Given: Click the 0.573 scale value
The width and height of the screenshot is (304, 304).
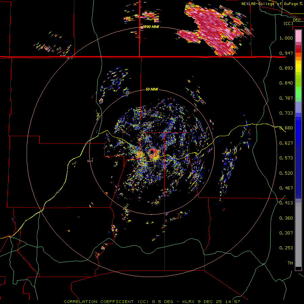Looking at the screenshot, I should click(286, 158).
